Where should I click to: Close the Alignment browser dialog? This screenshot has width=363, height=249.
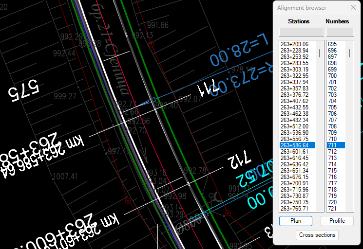point(353,8)
